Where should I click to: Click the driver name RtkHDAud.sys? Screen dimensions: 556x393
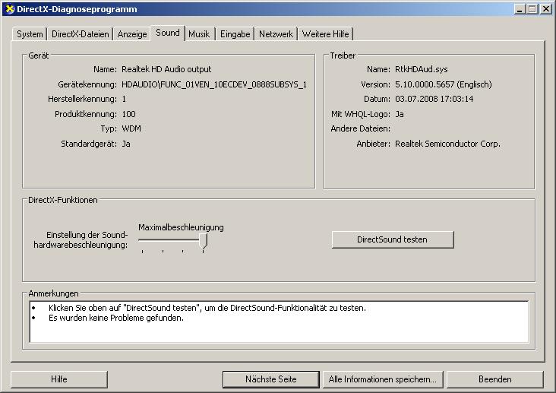(x=422, y=69)
